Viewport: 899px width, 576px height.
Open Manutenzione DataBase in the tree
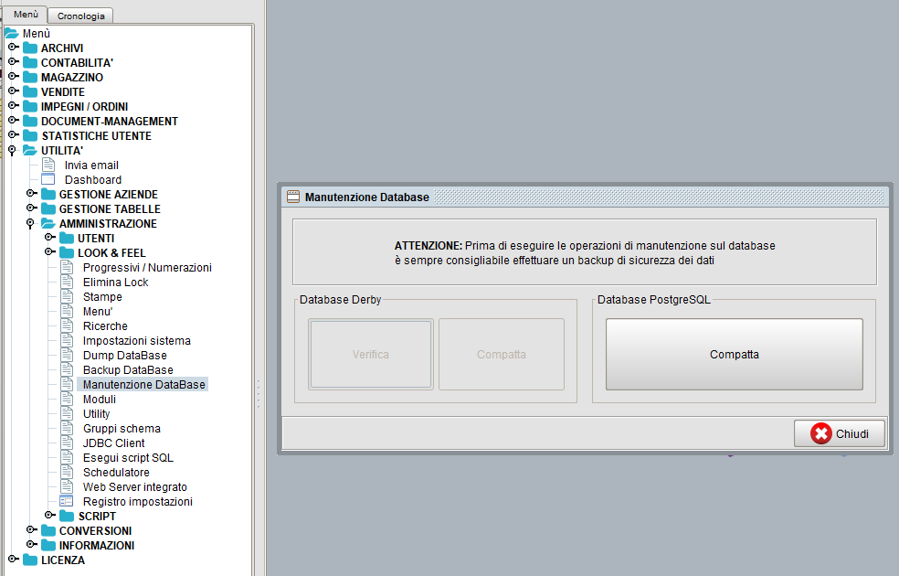tap(143, 384)
